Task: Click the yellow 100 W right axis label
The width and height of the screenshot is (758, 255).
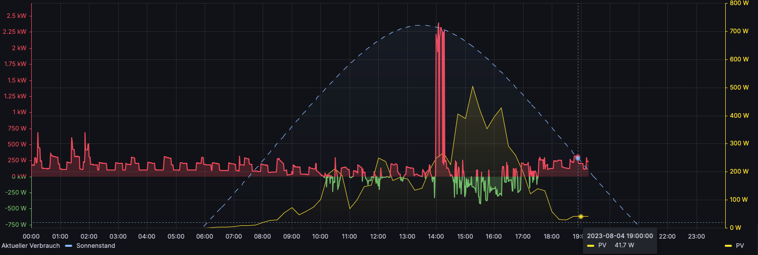Action: click(739, 200)
